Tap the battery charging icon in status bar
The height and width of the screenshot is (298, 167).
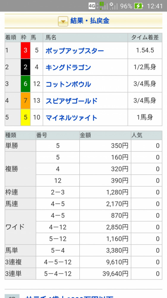(x=138, y=6)
